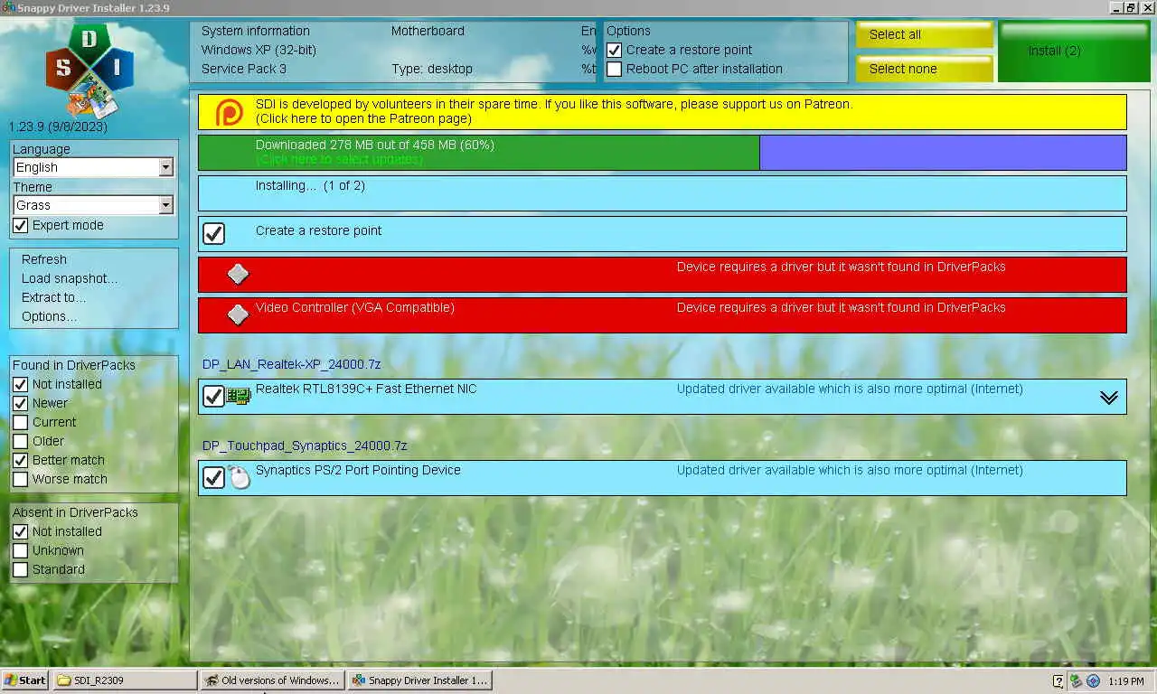
Task: Enable the Unknown filter checkbox
Action: pos(21,551)
